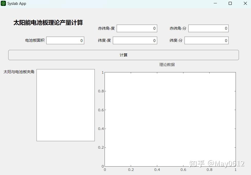Focus the 赤纬角-分 input field
Image resolution: width=251 pixels, height=175 pixels.
tap(208, 28)
